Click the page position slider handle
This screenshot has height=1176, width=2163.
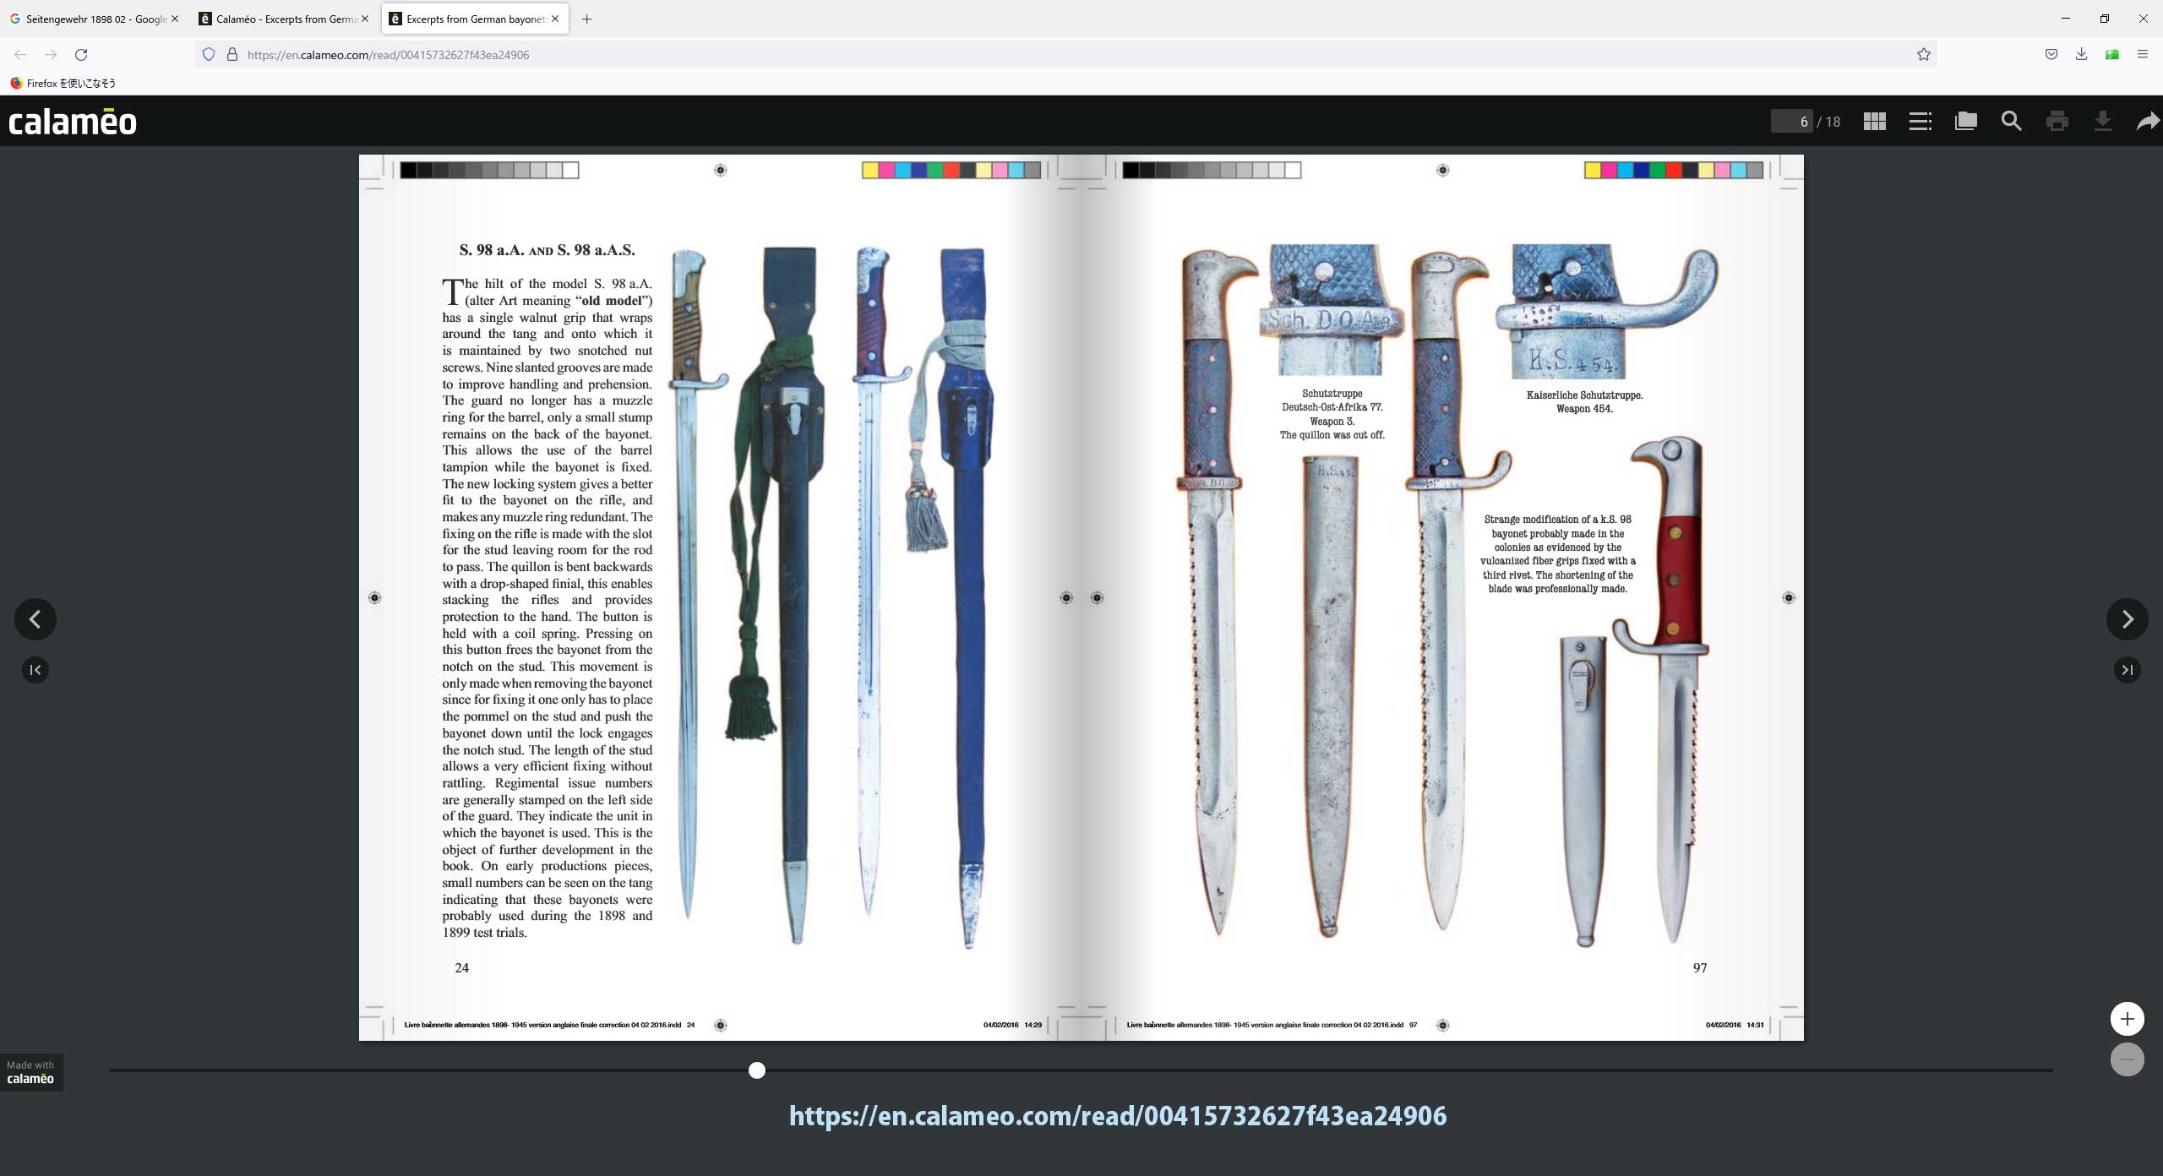point(757,1070)
